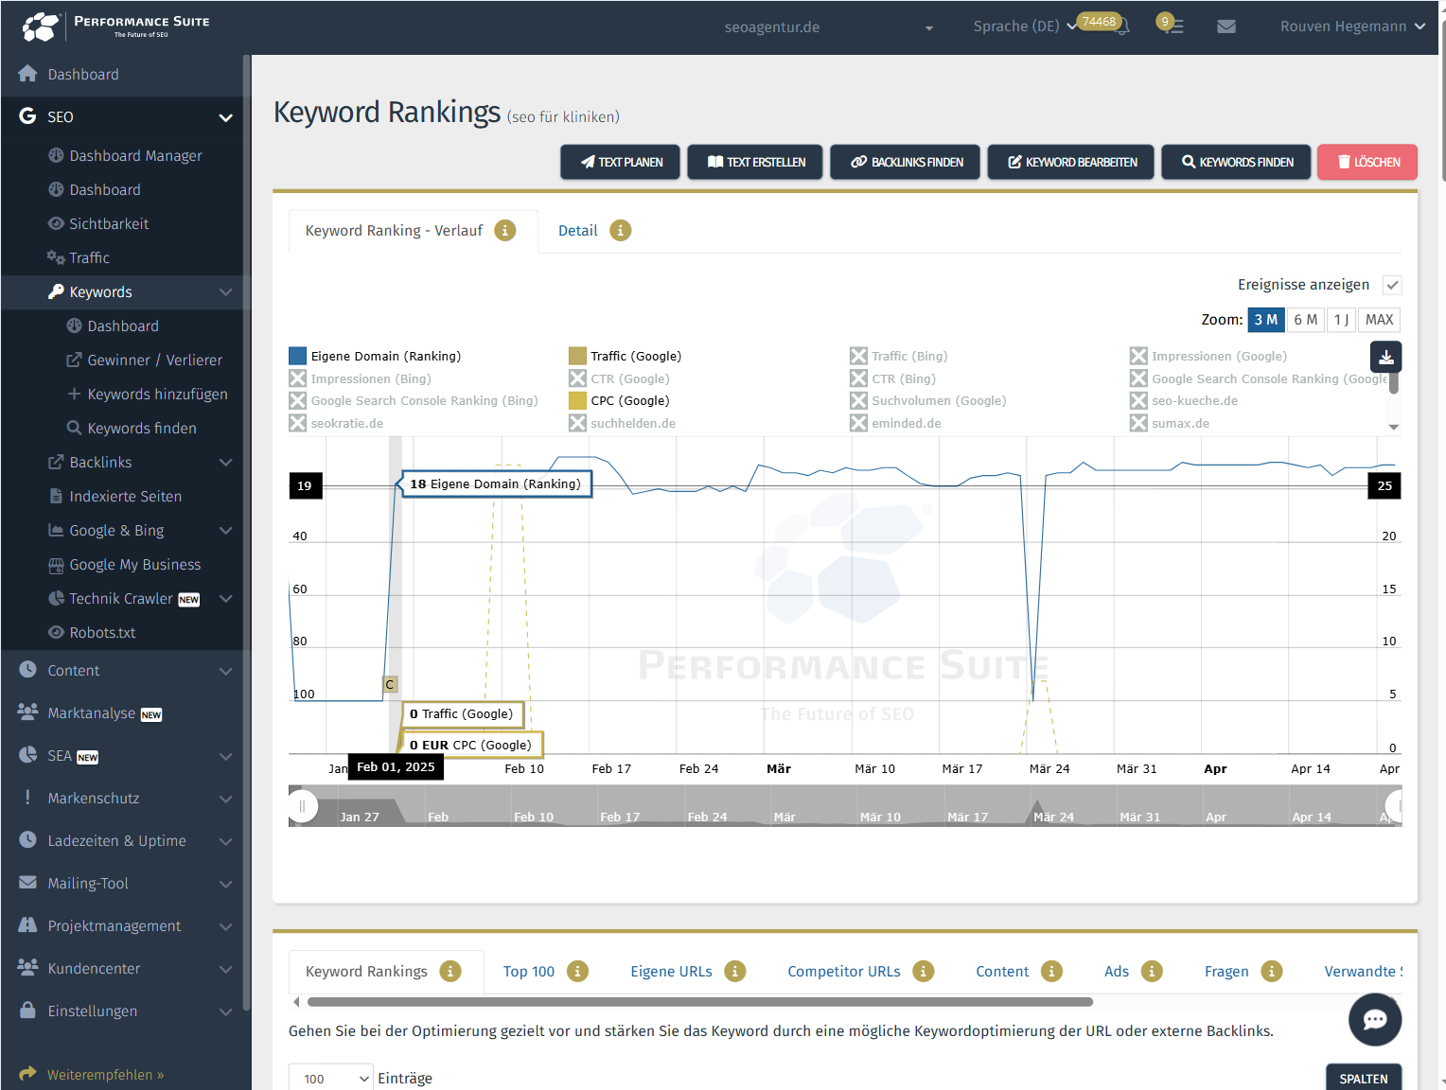
Task: Open the Rouven Hegemann user menu
Action: (1352, 26)
